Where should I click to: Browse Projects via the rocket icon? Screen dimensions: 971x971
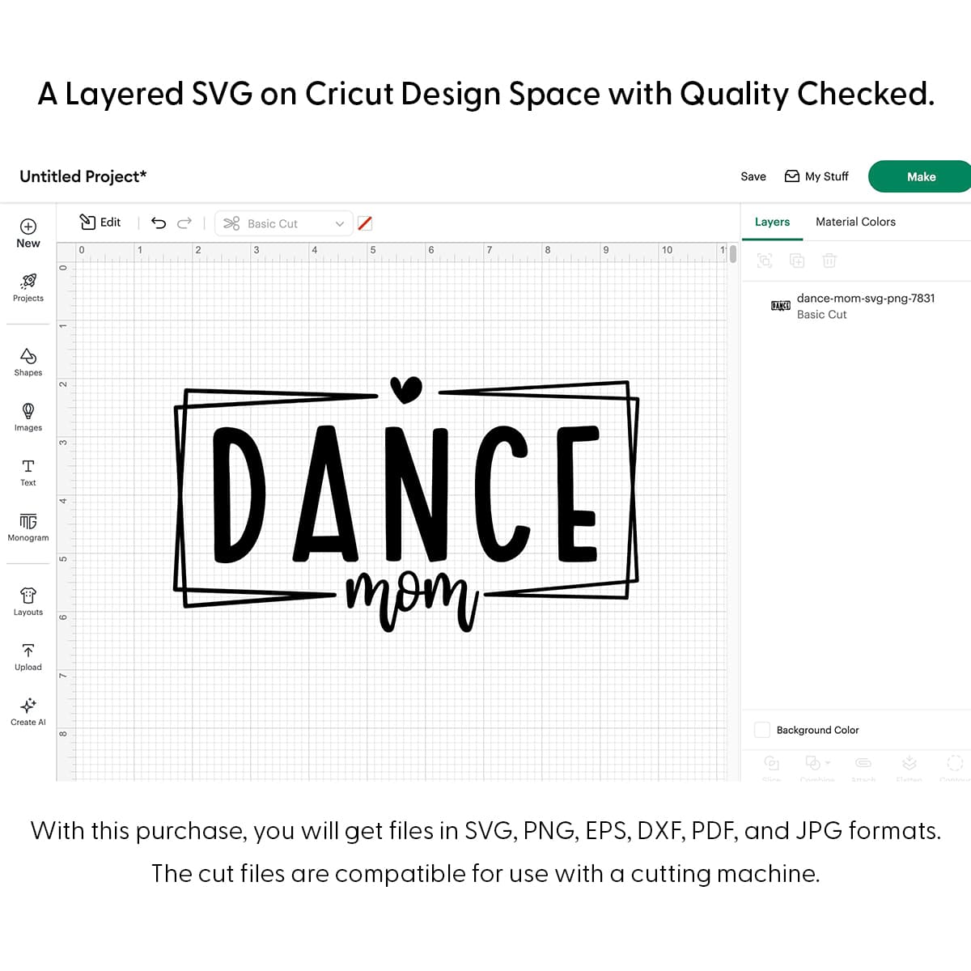[x=28, y=286]
